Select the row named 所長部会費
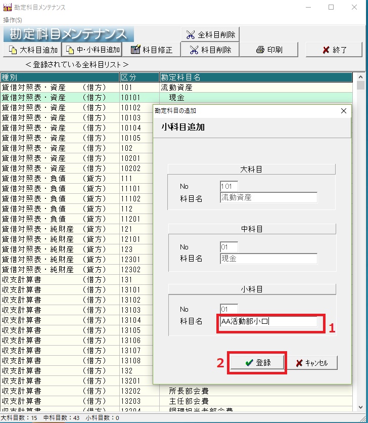 pos(176,391)
